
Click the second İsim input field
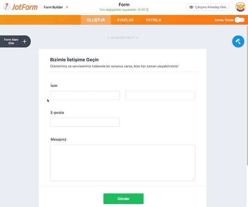coord(160,95)
